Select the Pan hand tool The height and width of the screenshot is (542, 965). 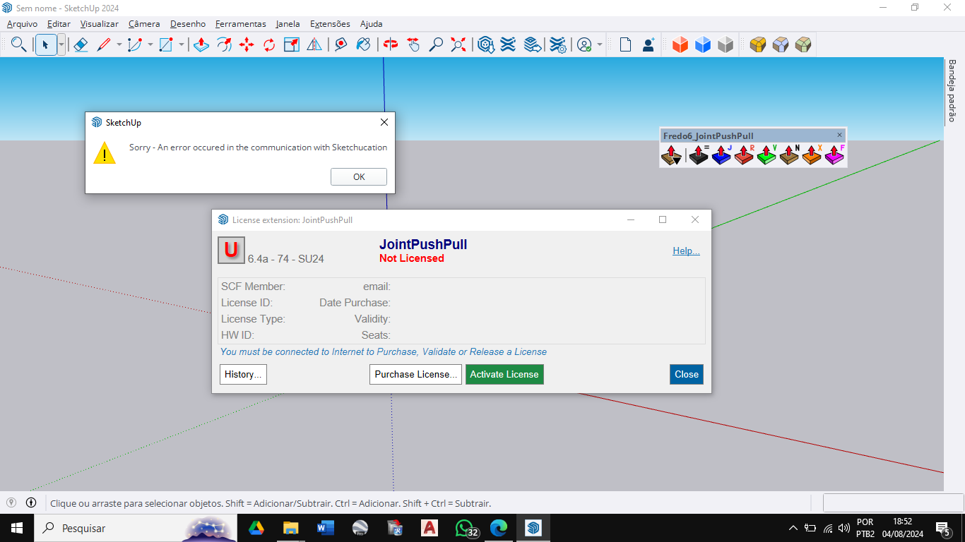pyautogui.click(x=413, y=44)
